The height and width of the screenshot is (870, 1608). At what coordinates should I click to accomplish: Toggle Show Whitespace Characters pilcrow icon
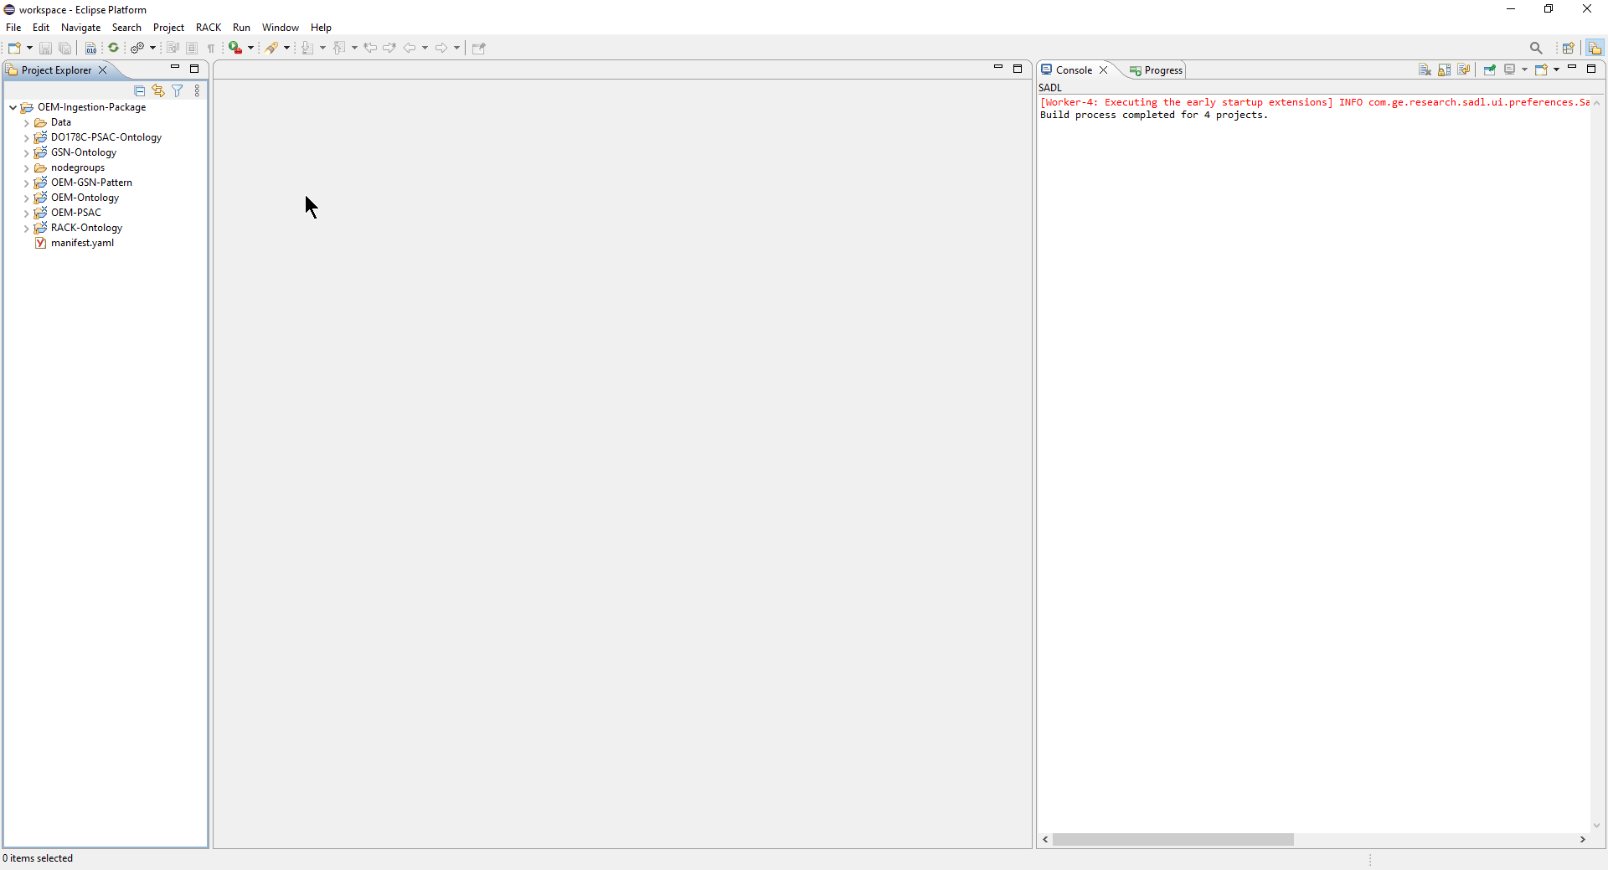click(211, 48)
